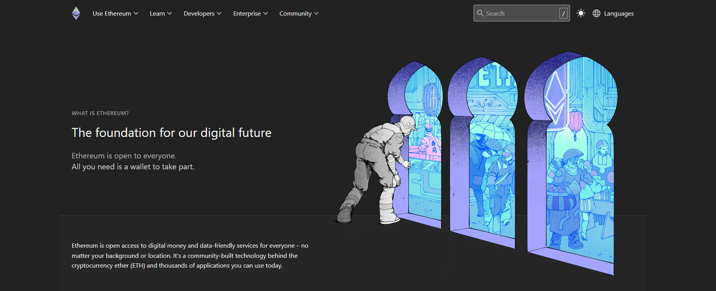Screen dimensions: 716x291
Task: Toggle the light/dark theme sun icon
Action: [581, 13]
